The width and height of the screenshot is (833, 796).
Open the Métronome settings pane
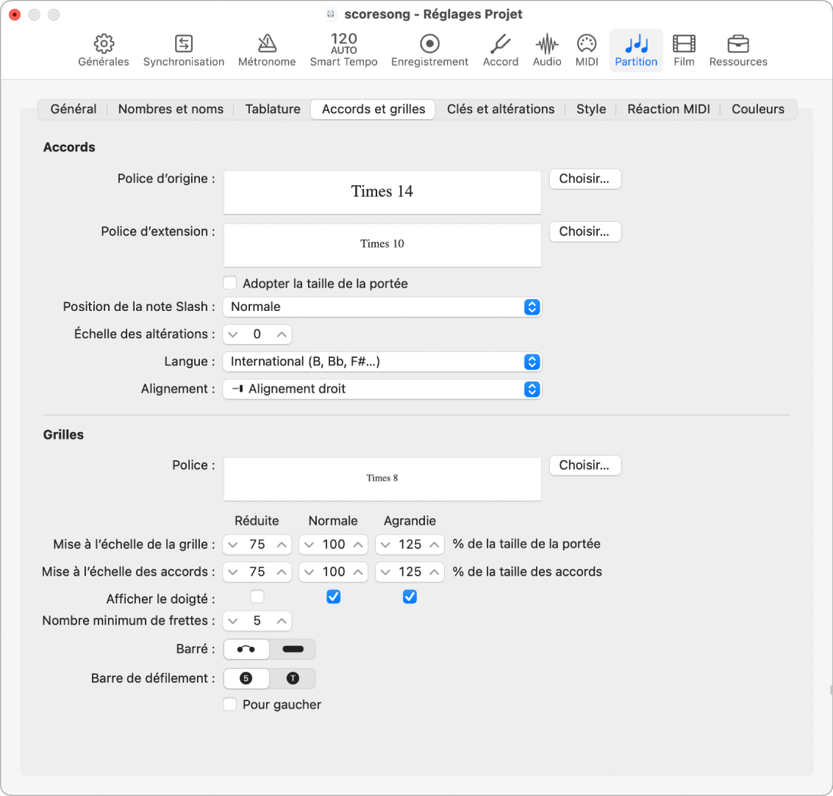266,50
